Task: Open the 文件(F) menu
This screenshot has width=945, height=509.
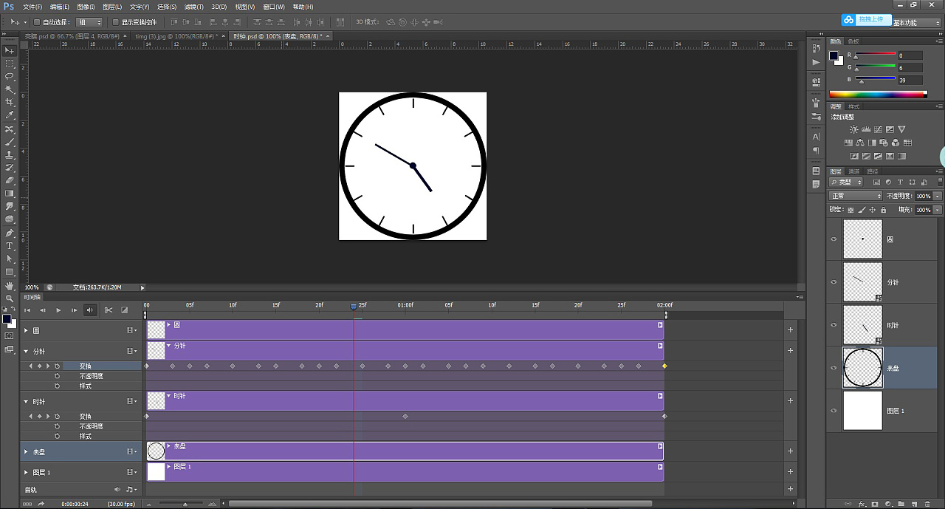Action: [32, 7]
